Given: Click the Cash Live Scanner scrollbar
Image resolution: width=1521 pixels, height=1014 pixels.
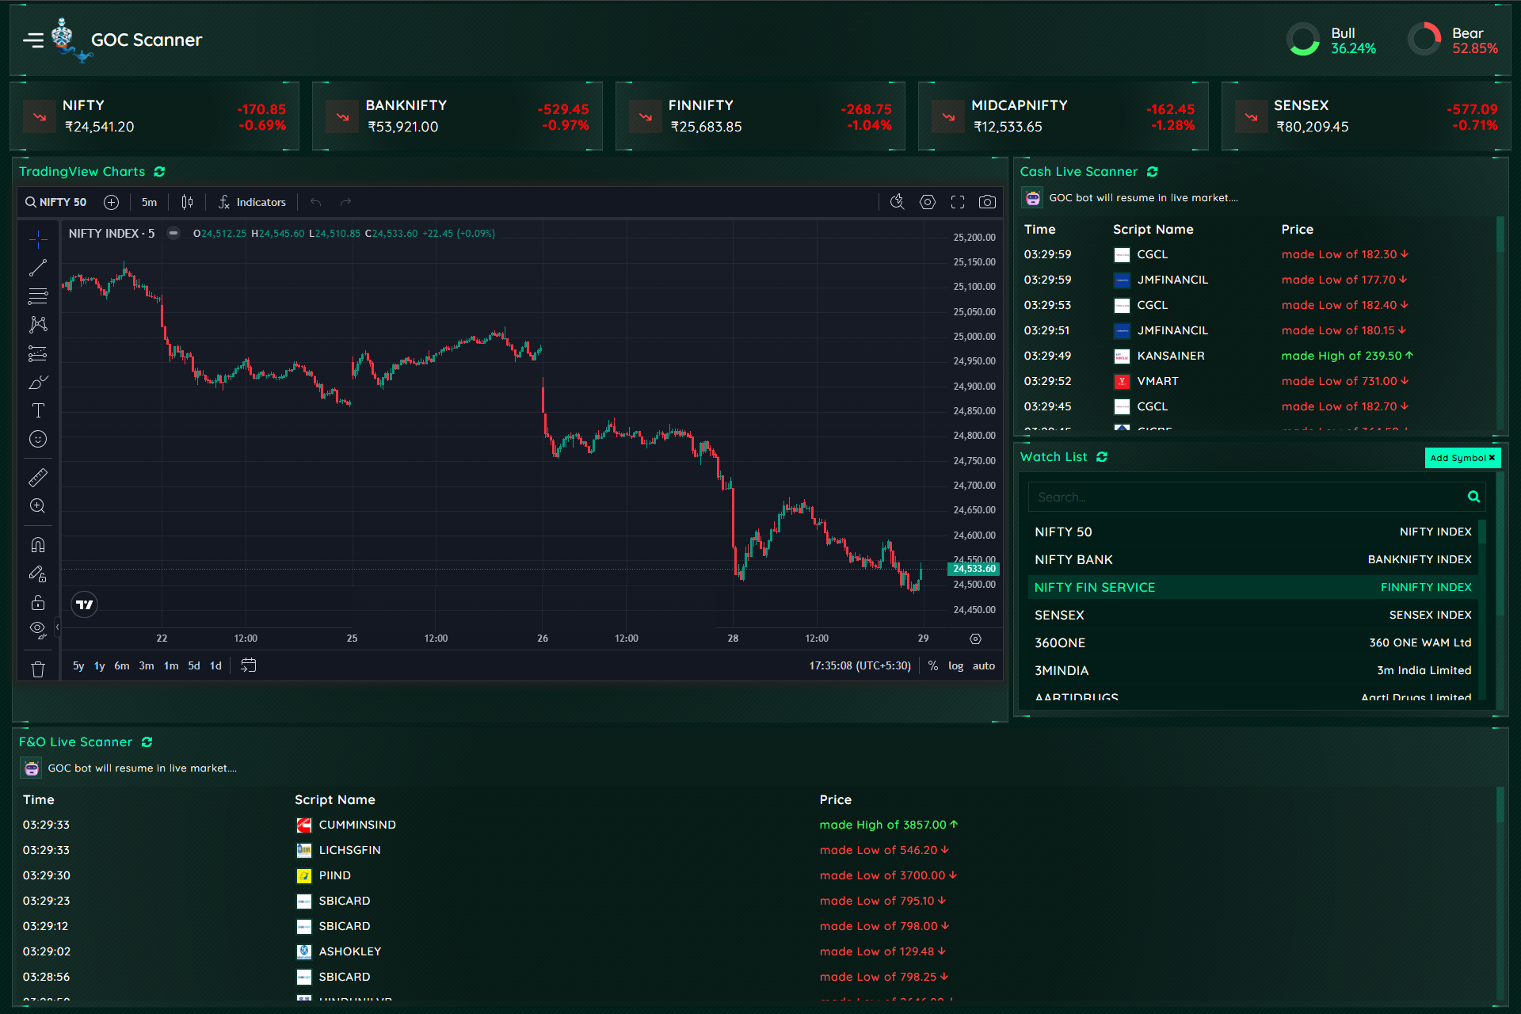Looking at the screenshot, I should 1500,234.
